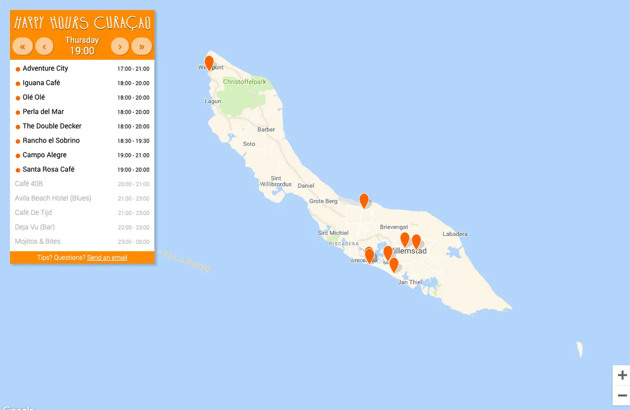The image size is (630, 410).
Task: Zoom out the map with minus button
Action: tap(622, 396)
